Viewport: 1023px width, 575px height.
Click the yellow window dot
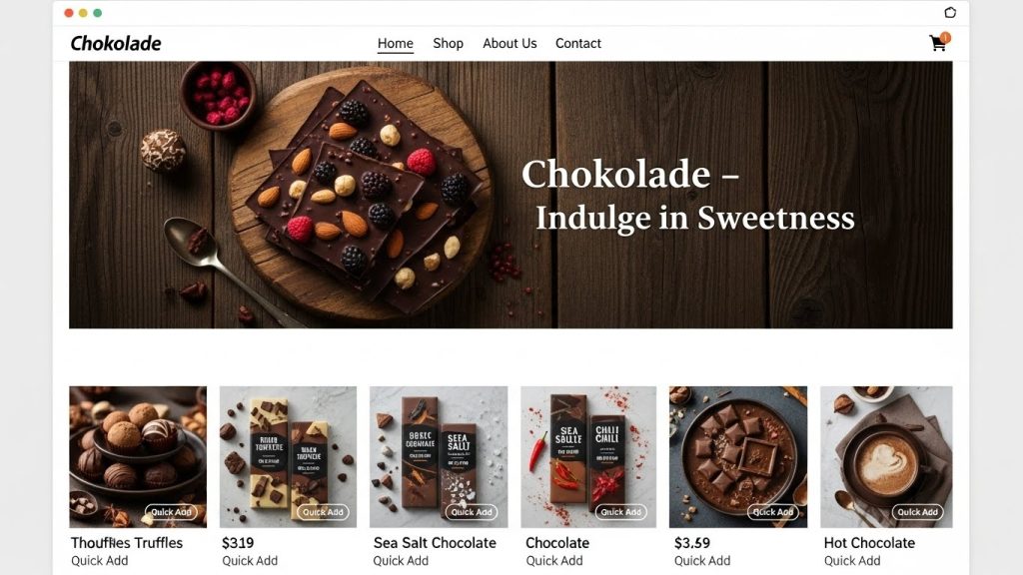tap(83, 13)
